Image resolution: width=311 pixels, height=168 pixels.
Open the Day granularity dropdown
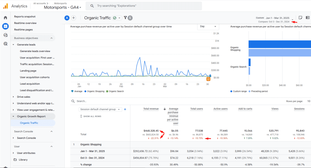click(x=208, y=27)
